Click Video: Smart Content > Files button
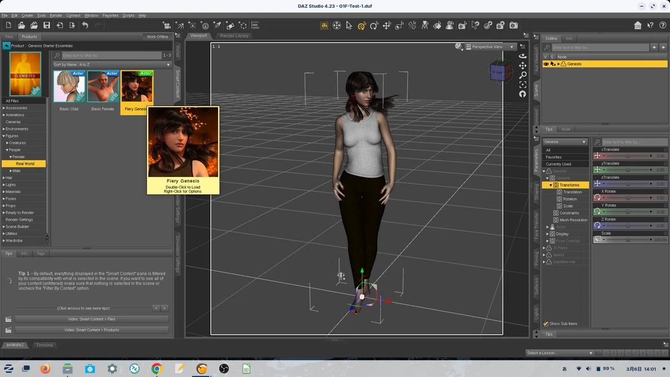 92,319
